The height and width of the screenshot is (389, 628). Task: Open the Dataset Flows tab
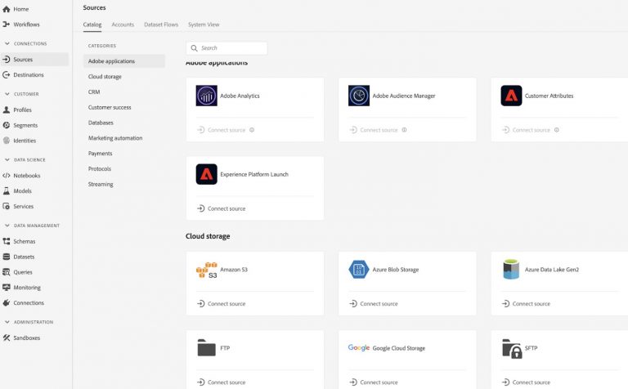pyautogui.click(x=160, y=25)
